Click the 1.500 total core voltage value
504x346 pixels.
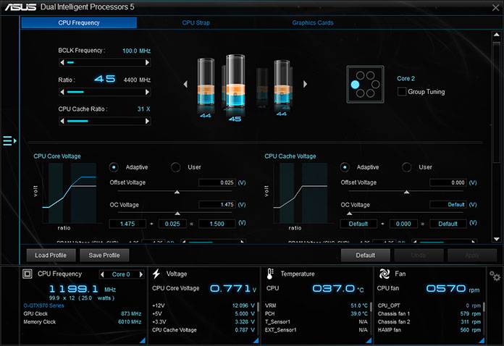coord(217,224)
